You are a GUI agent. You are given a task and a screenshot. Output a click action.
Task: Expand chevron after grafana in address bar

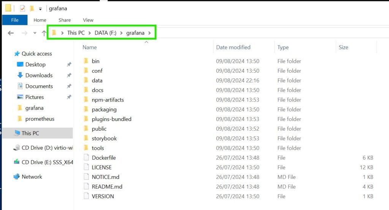tap(150, 33)
